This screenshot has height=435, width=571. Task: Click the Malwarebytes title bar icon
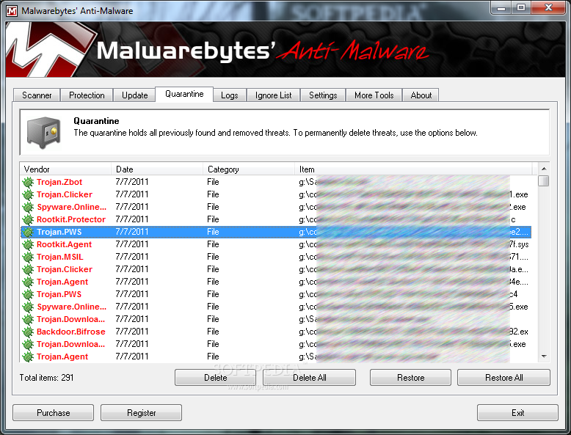click(x=12, y=11)
